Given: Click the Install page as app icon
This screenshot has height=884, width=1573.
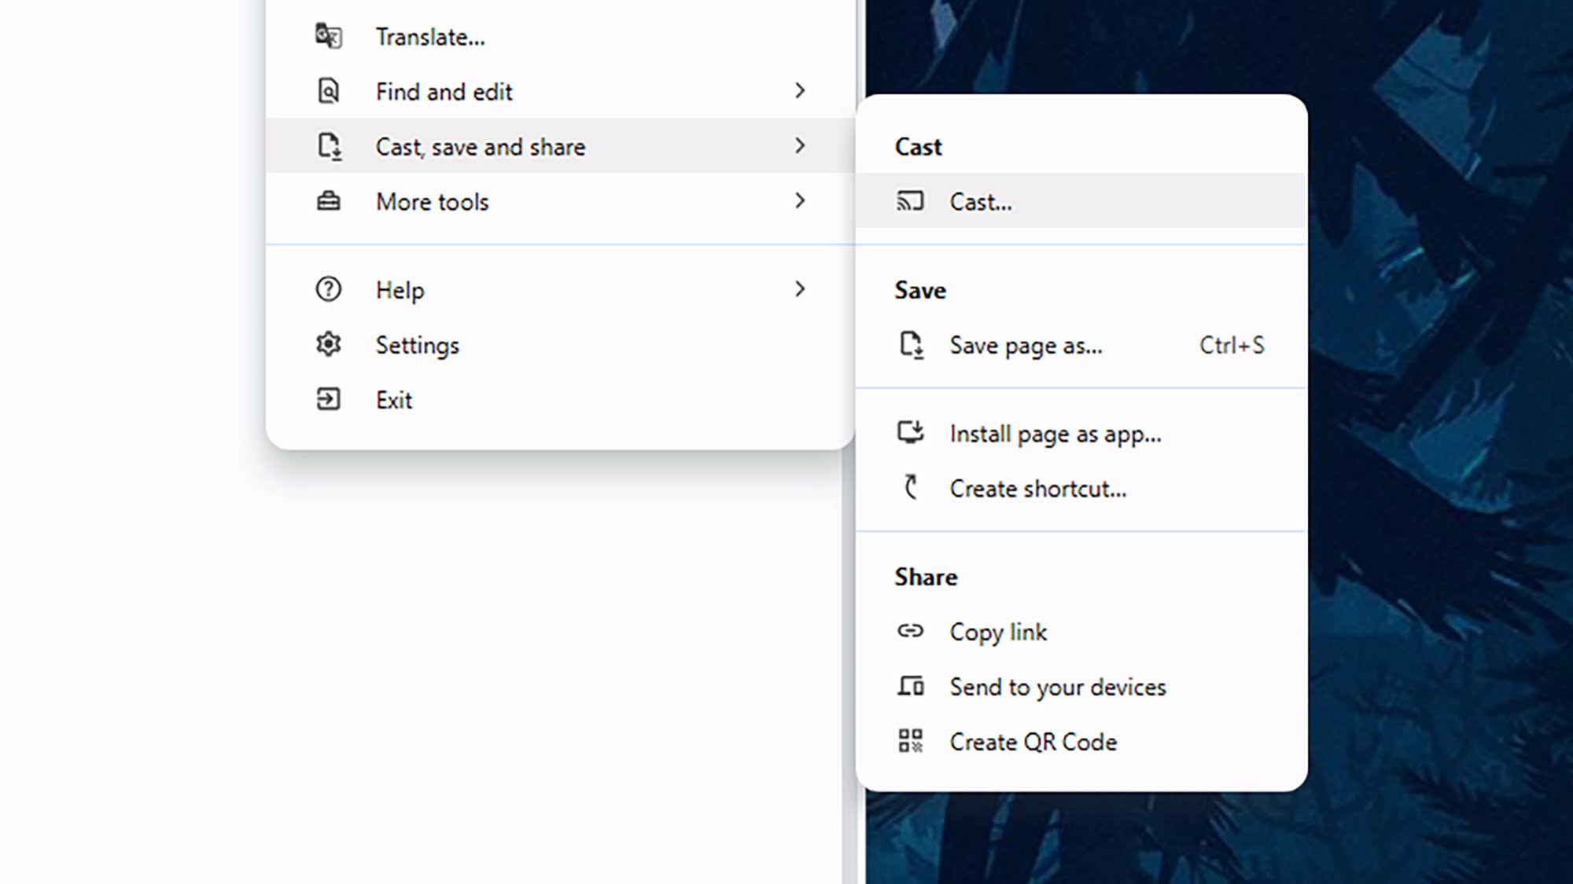Looking at the screenshot, I should (911, 433).
